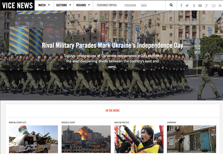The image size is (223, 154).
Task: Click the VICE NEWS logo
Action: pyautogui.click(x=17, y=6)
